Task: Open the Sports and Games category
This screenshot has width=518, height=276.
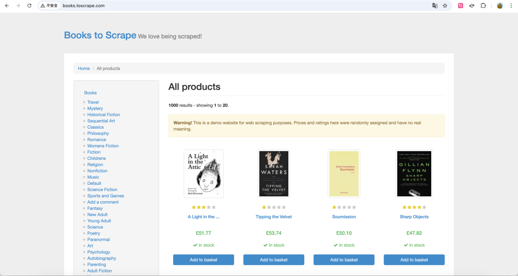Action: click(x=106, y=196)
